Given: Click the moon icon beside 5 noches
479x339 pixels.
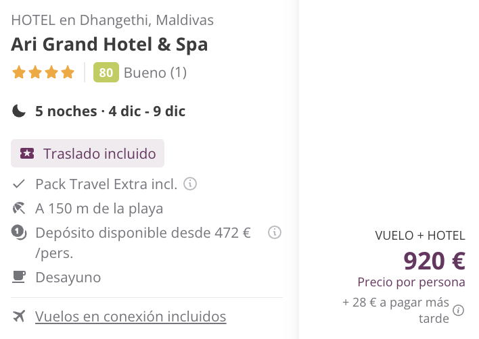Looking at the screenshot, I should (19, 111).
